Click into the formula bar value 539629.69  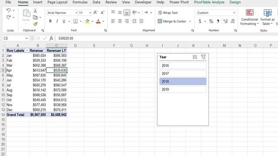pyautogui.click(x=66, y=38)
